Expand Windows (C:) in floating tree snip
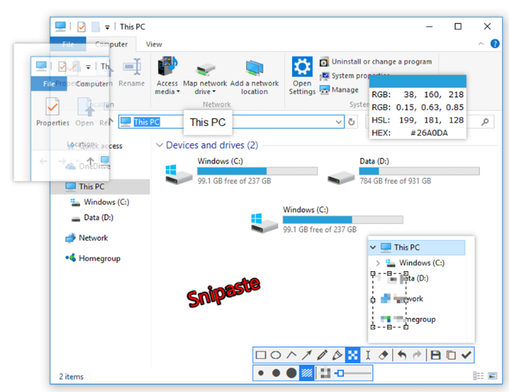The height and width of the screenshot is (392, 509). pos(378,263)
